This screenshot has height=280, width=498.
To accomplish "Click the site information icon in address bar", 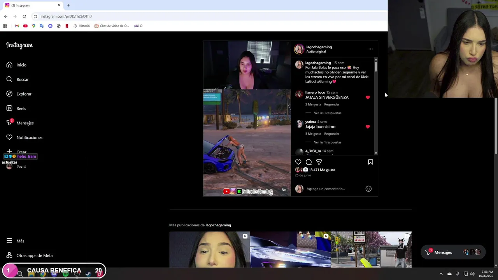I will [35, 16].
